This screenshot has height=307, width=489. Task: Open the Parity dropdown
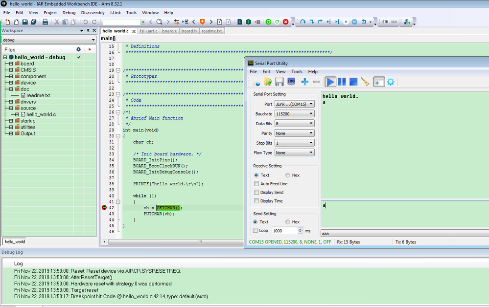click(x=294, y=133)
